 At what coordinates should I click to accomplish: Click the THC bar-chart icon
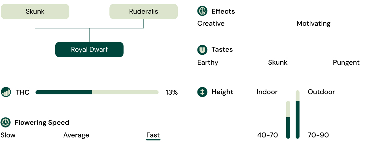[x=6, y=92]
